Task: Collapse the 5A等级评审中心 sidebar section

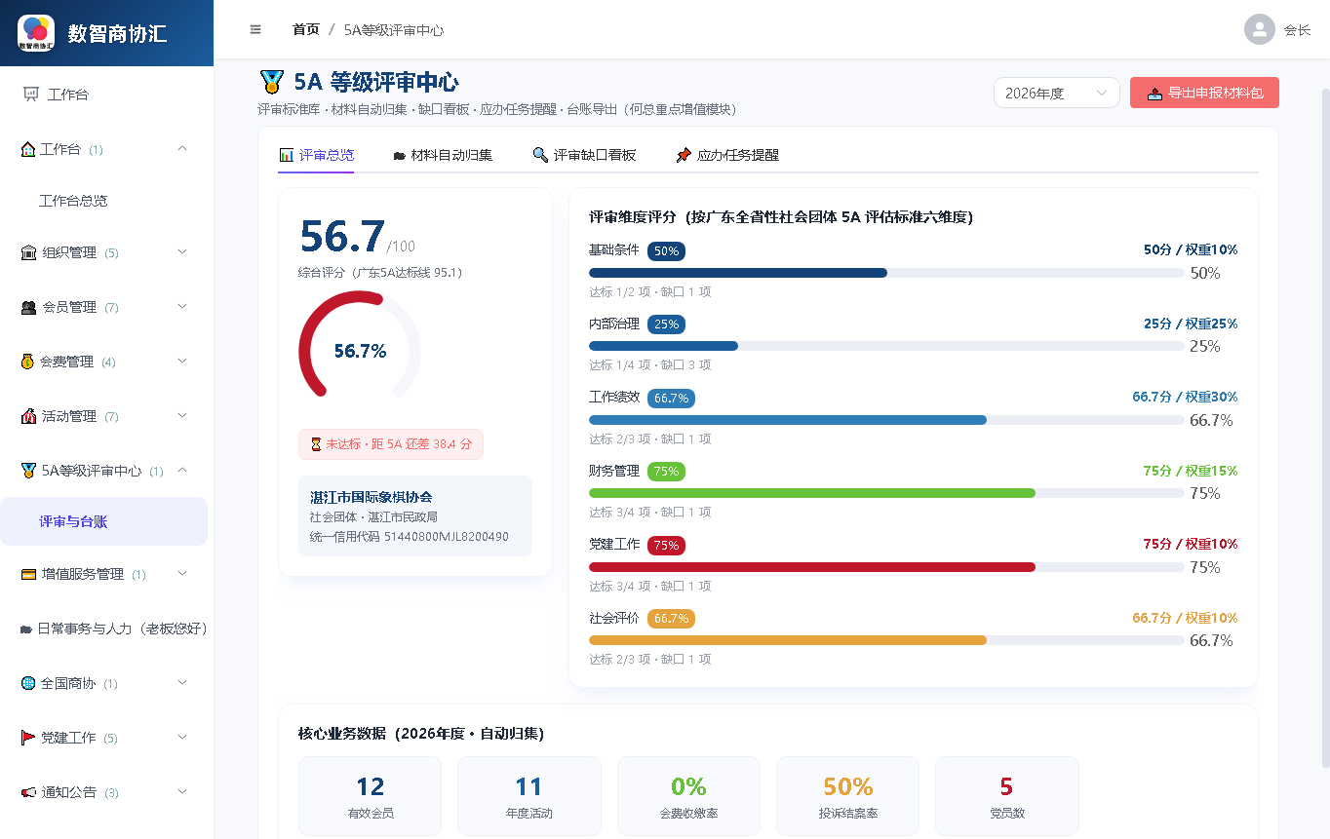Action: (x=106, y=471)
